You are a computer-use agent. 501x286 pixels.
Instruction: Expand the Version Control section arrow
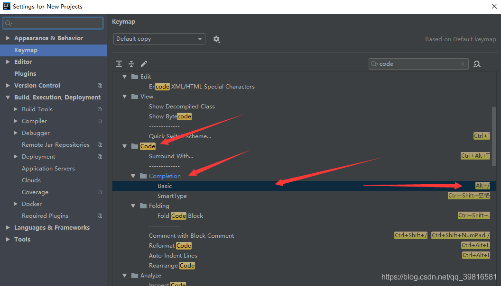(8, 85)
